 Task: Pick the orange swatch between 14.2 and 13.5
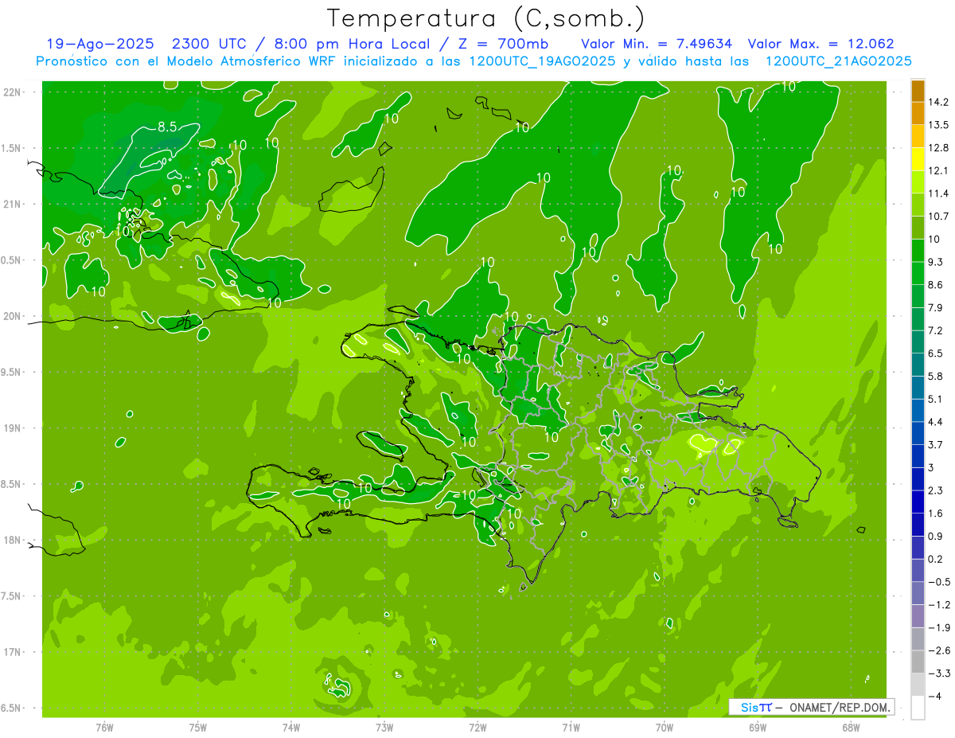(918, 114)
